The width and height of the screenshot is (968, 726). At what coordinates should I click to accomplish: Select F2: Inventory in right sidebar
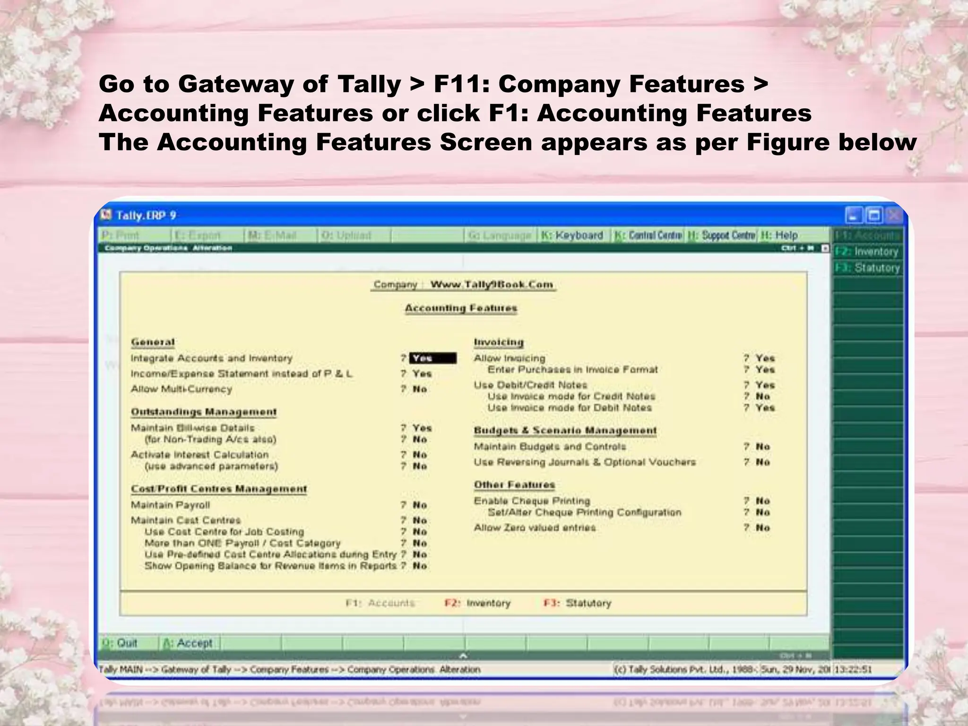point(867,251)
